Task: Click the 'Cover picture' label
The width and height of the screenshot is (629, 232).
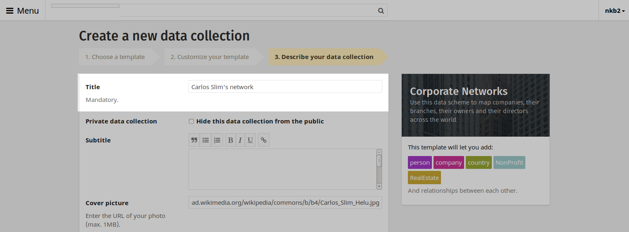Action: (x=107, y=203)
